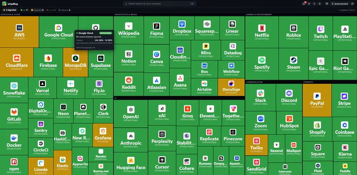Open the GitLab tile
This screenshot has width=357, height=175.
tap(14, 116)
